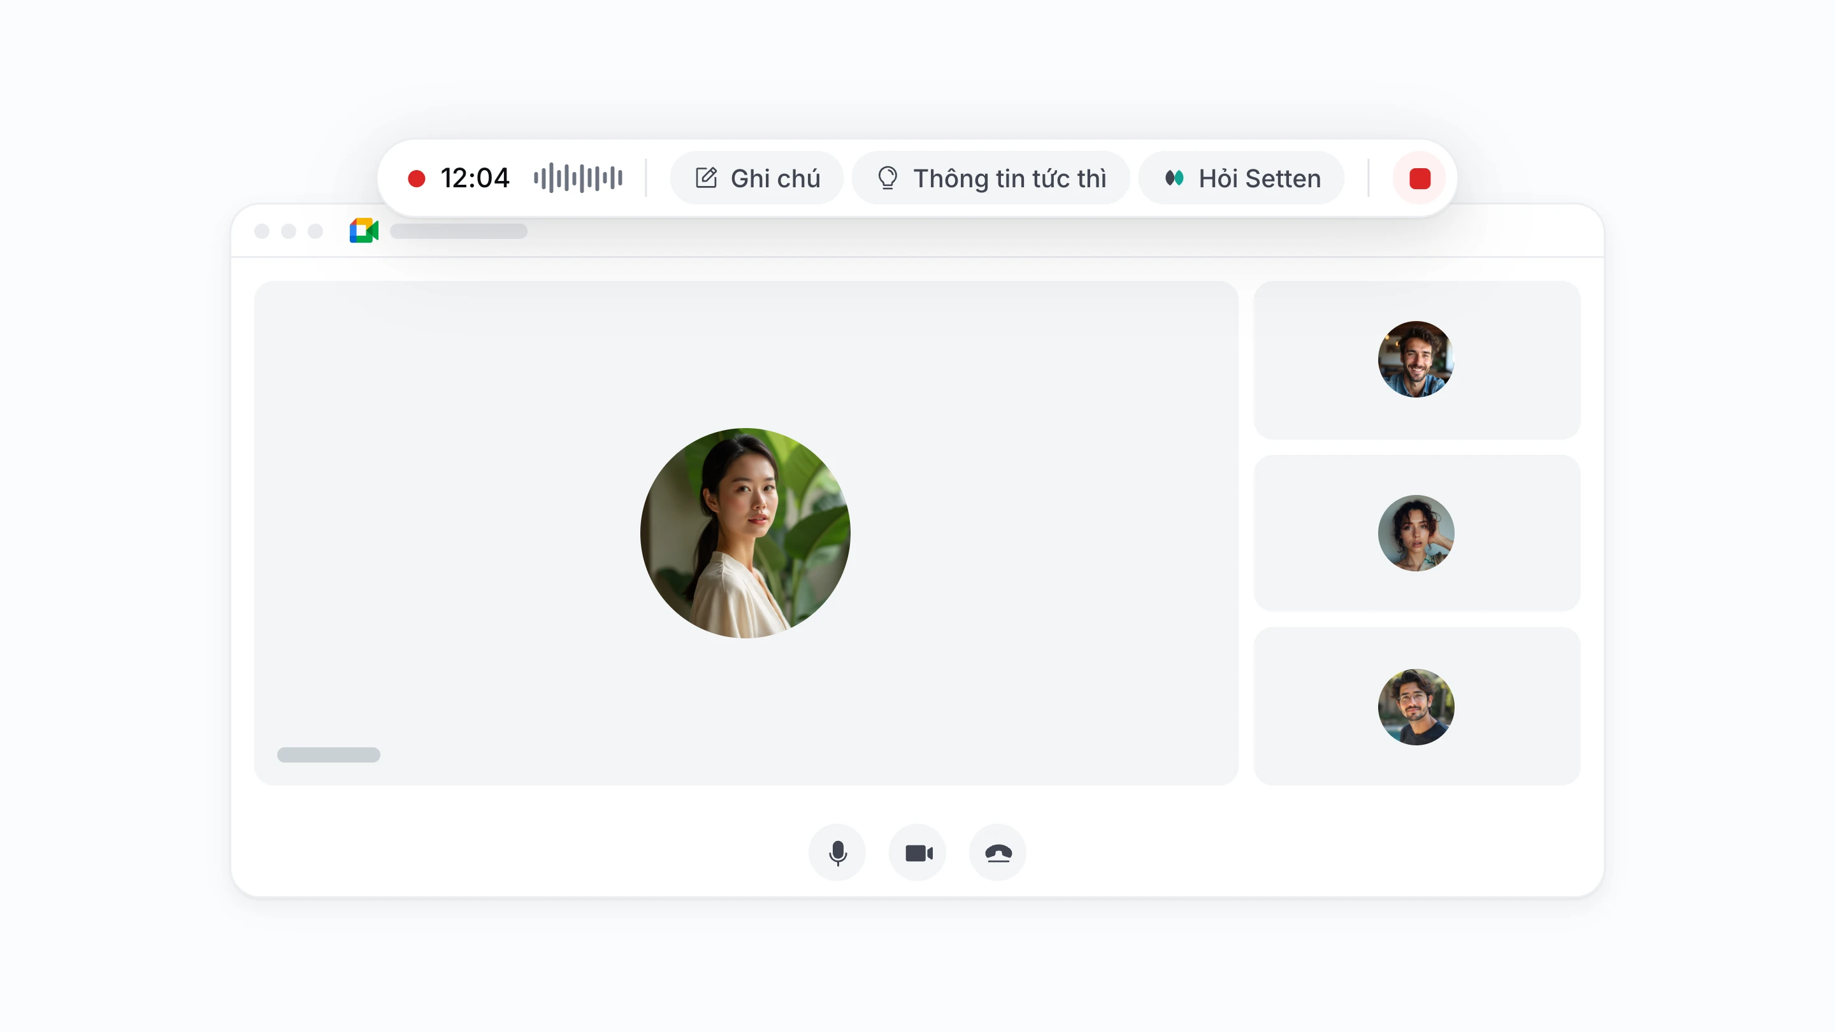Click the Hỏi Setten button
Screen dimensions: 1835x1032
(1242, 178)
